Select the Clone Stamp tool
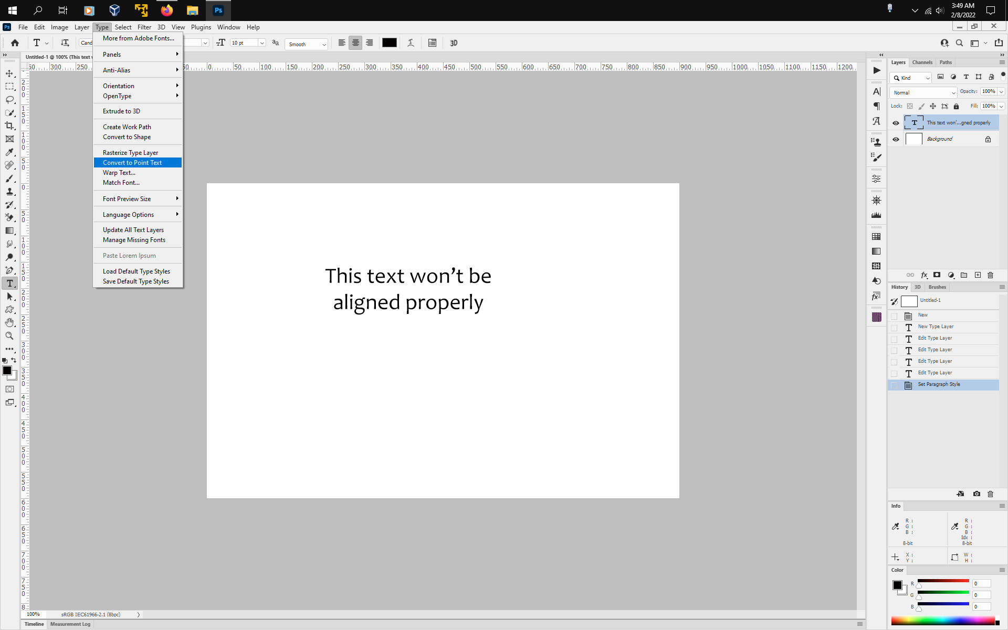The image size is (1008, 630). (9, 192)
